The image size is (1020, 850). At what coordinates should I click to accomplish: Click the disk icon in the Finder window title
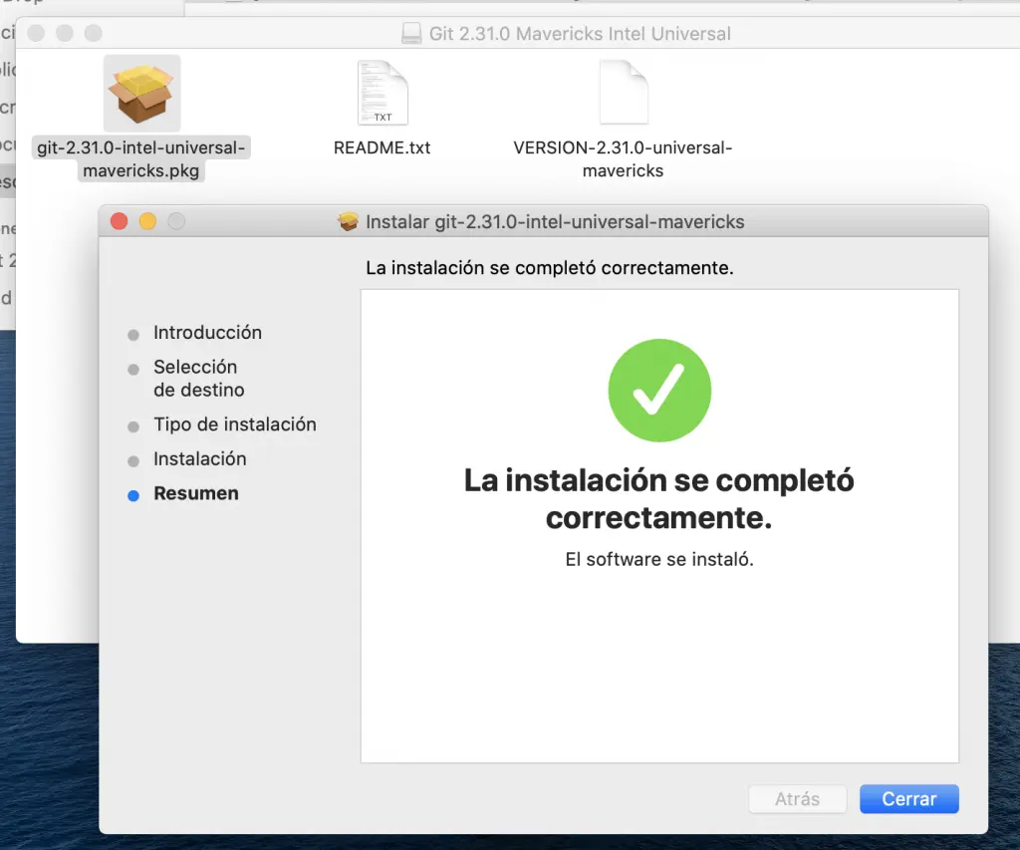click(411, 33)
